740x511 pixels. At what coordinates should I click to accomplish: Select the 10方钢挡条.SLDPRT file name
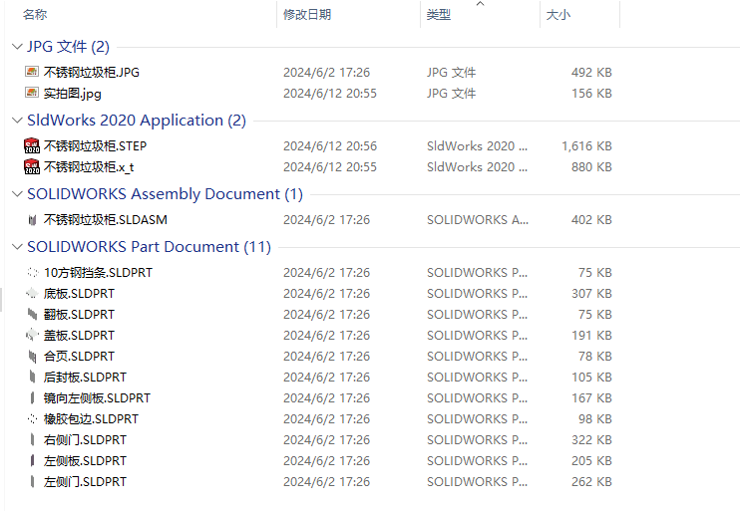click(x=98, y=273)
